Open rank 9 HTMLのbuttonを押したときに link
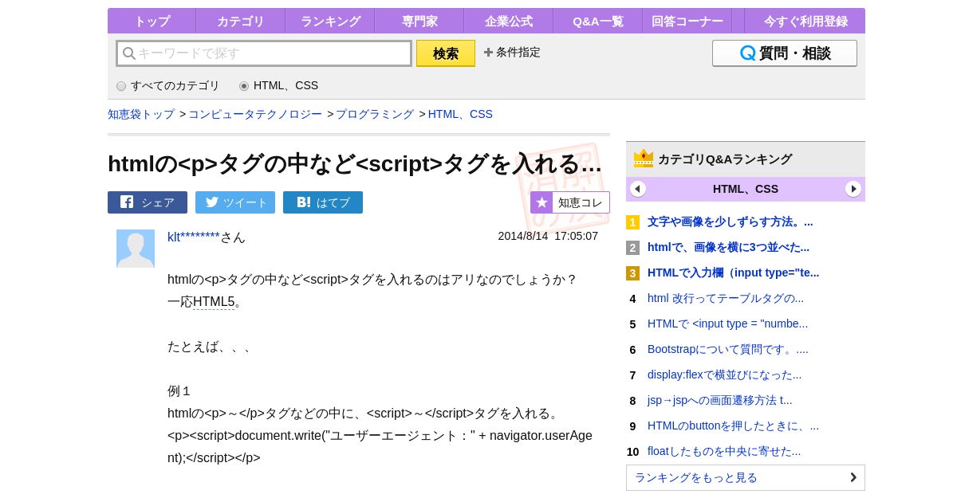Viewport: 957px width, 502px height. point(733,426)
